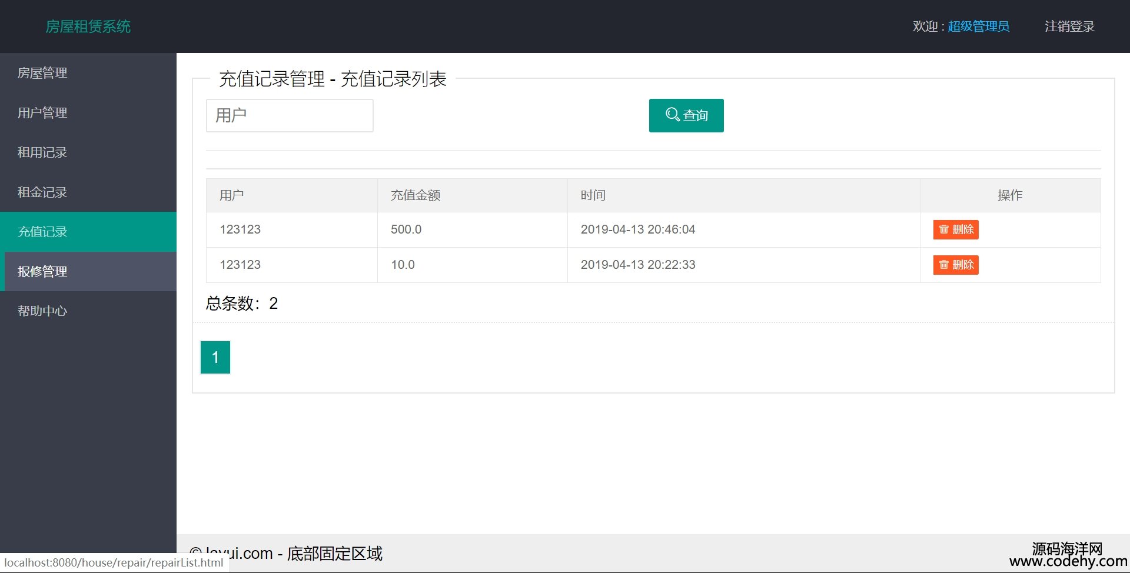This screenshot has height=573, width=1130.
Task: Go to 用户管理 in the sidebar
Action: click(x=42, y=113)
